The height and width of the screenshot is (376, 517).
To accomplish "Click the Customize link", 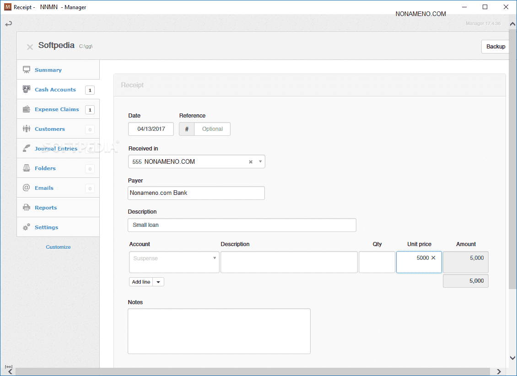I will coord(58,247).
